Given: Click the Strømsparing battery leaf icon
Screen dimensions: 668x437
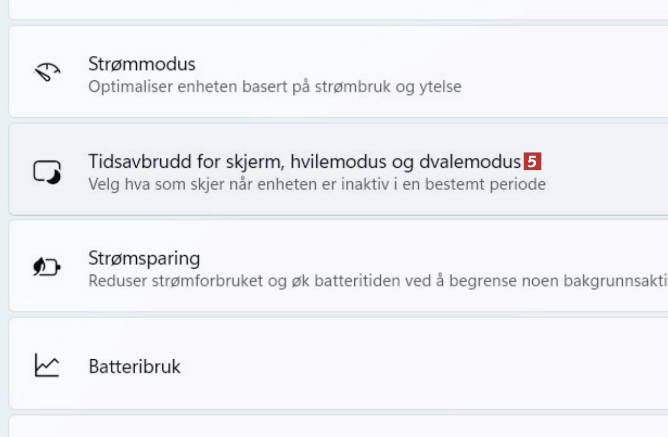Looking at the screenshot, I should pos(47,267).
